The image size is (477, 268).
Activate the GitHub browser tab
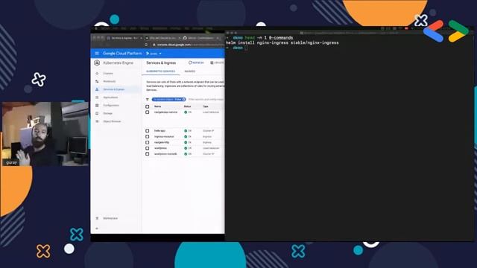pos(200,38)
